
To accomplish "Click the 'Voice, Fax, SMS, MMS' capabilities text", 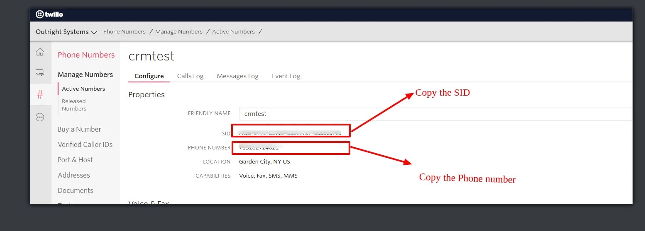I will (268, 176).
